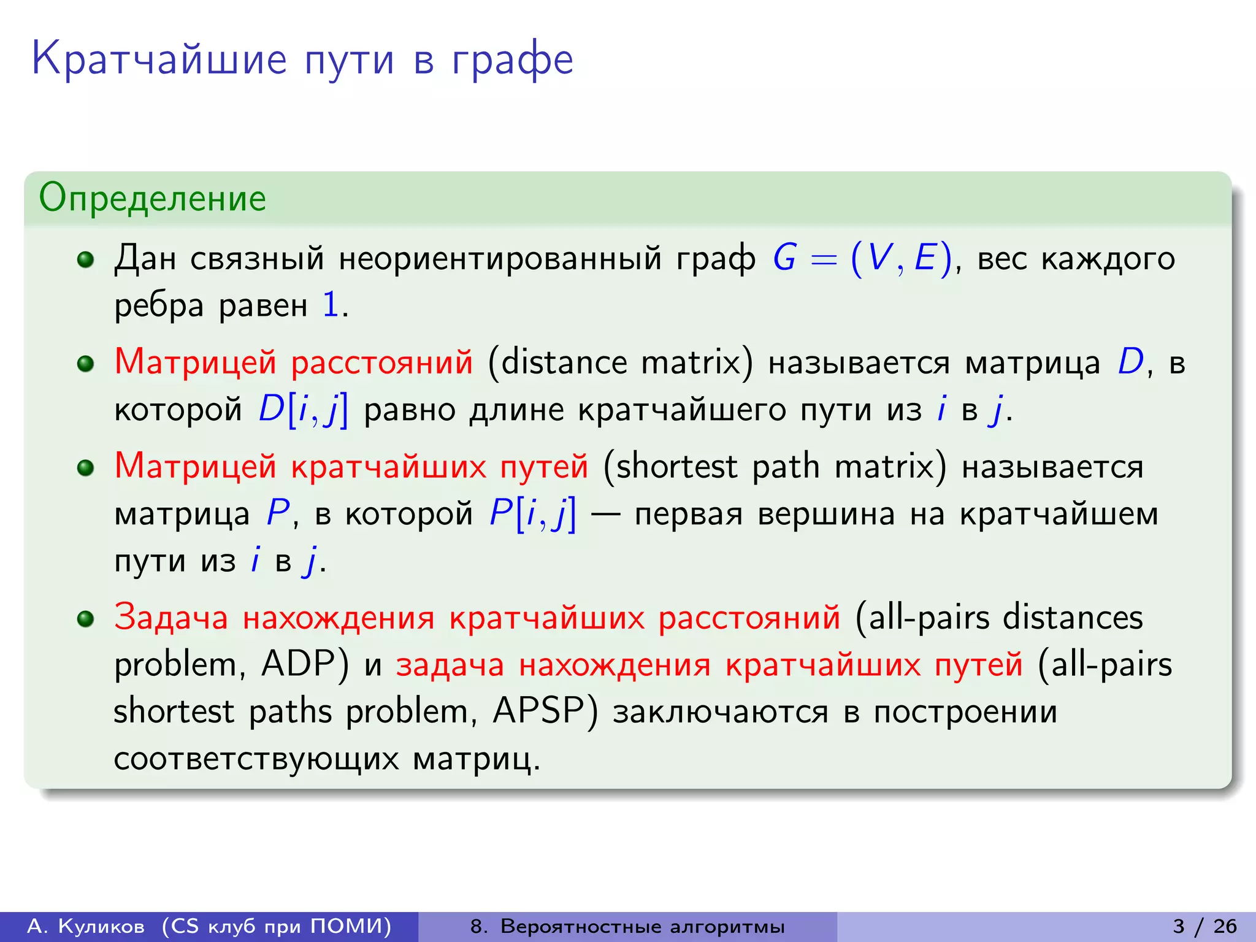Click the author footer 'А. Куликов (CS клуб при ПОМИ)'
This screenshot has height=942, width=1256.
point(209,926)
